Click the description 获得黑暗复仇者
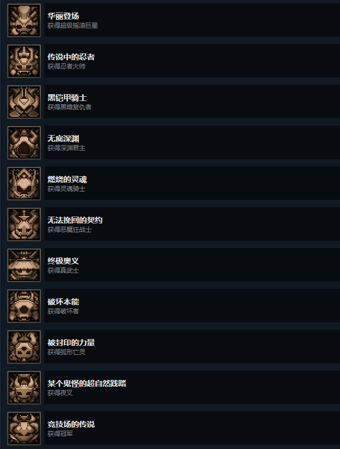340x449 pixels. pyautogui.click(x=70, y=107)
